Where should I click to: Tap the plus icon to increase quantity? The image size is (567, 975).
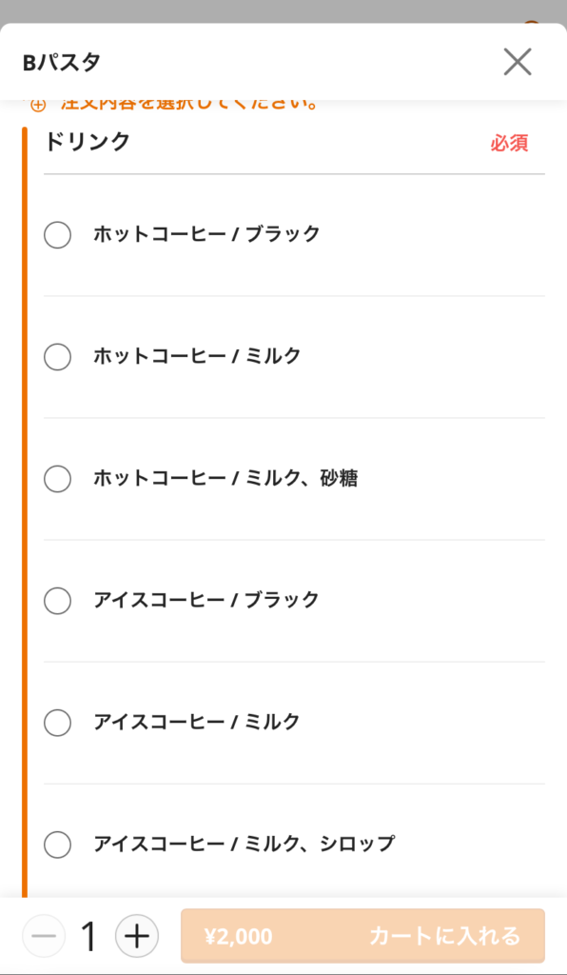tap(137, 936)
